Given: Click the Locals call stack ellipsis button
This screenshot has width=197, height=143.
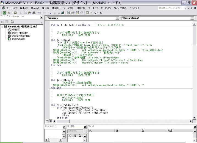Looking at the screenshot, I should pos(85,131).
